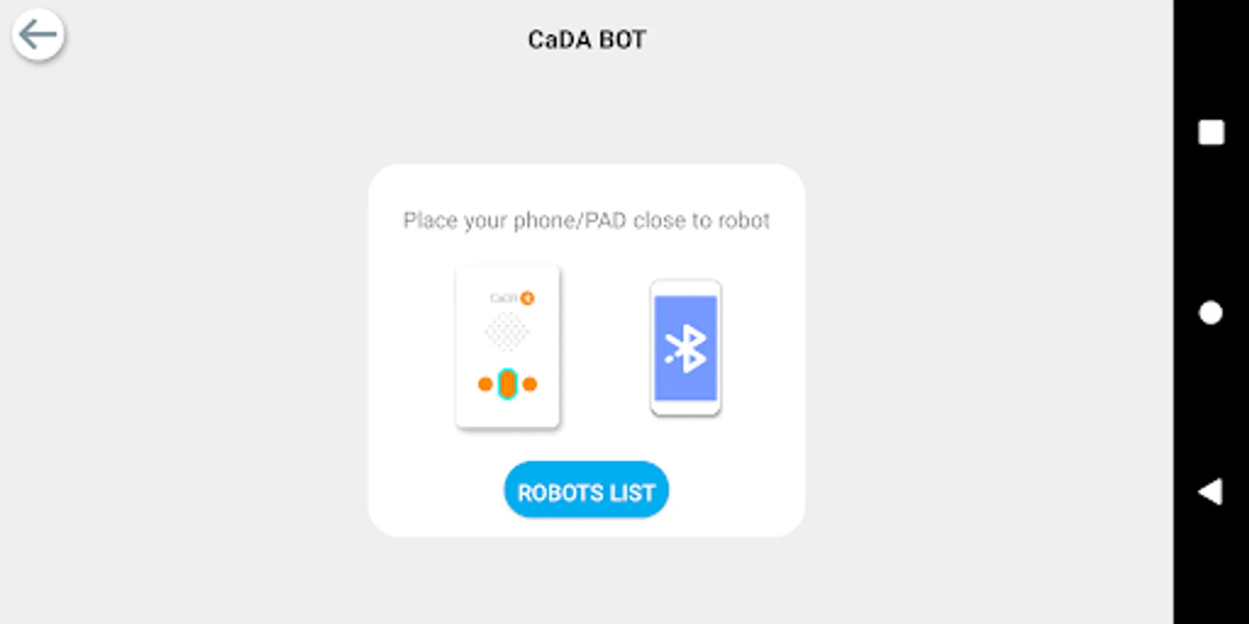
Task: Tap the white Bluetooth symbol on the phone
Action: [686, 349]
